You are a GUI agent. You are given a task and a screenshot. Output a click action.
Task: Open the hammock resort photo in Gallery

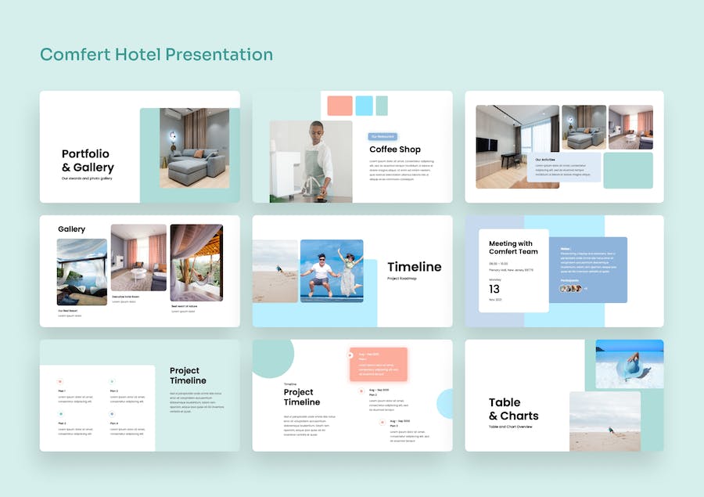pos(196,263)
